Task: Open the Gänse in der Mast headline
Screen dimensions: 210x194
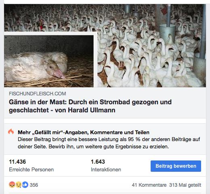Action: point(90,106)
